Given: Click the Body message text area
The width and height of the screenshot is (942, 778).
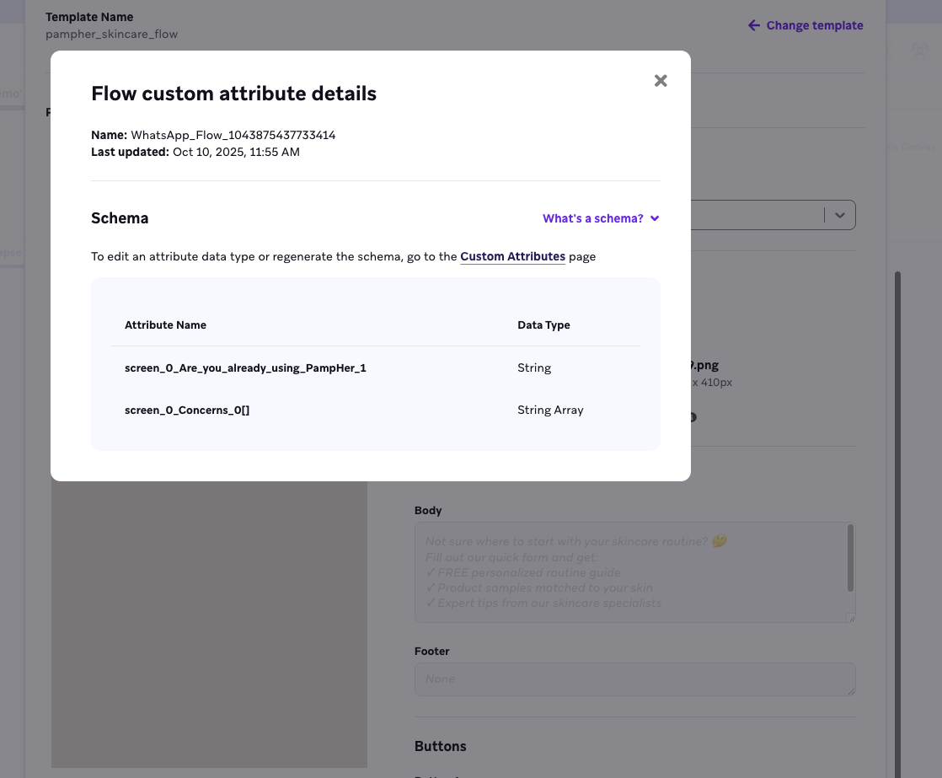Looking at the screenshot, I should (634, 573).
